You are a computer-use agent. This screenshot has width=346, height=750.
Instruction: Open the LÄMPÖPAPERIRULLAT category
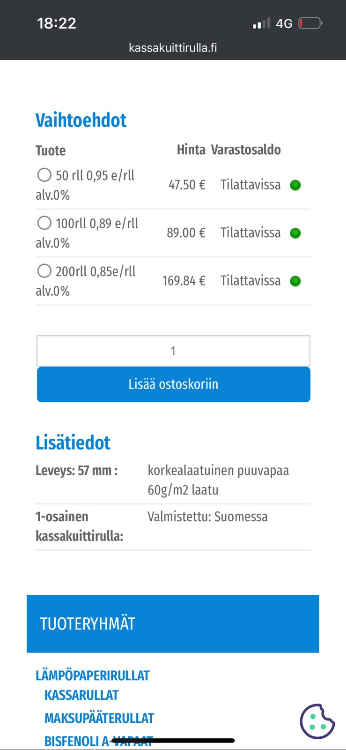pyautogui.click(x=92, y=675)
